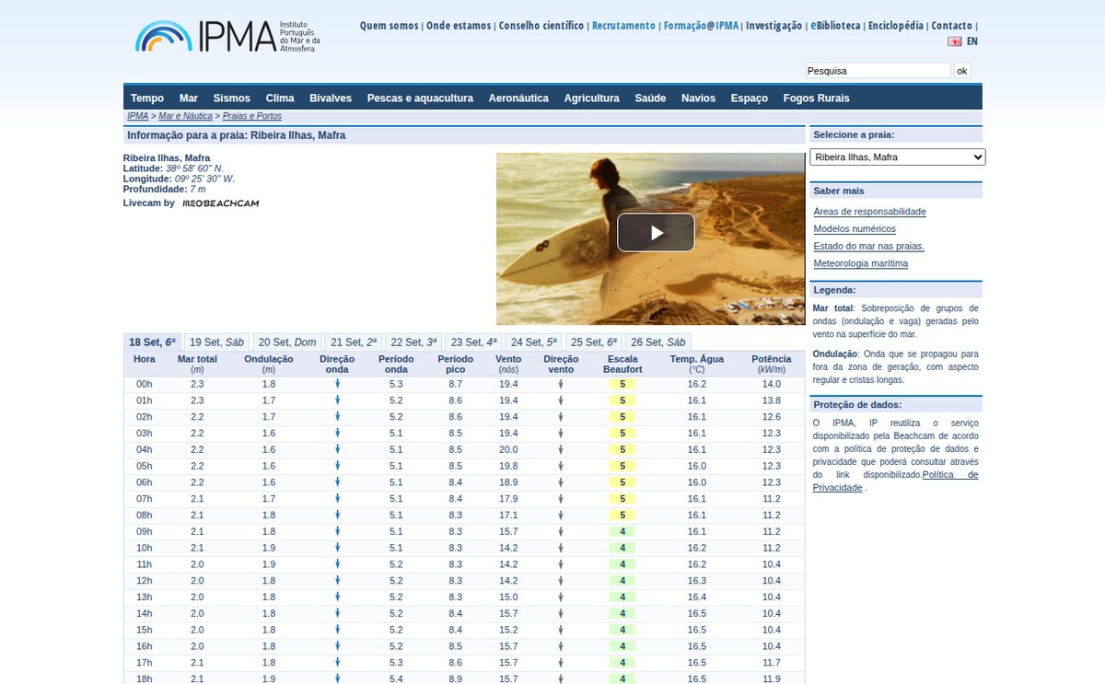Open the Fogos Rurais menu
Viewport: 1105px width, 684px height.
point(817,99)
